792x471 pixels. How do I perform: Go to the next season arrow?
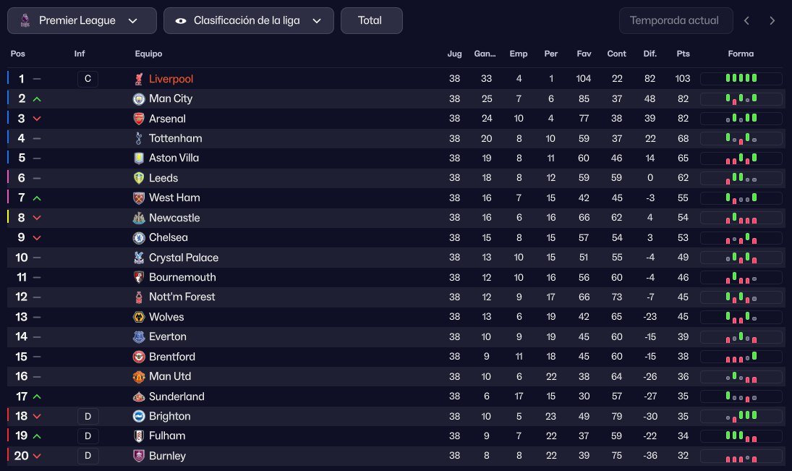point(772,20)
